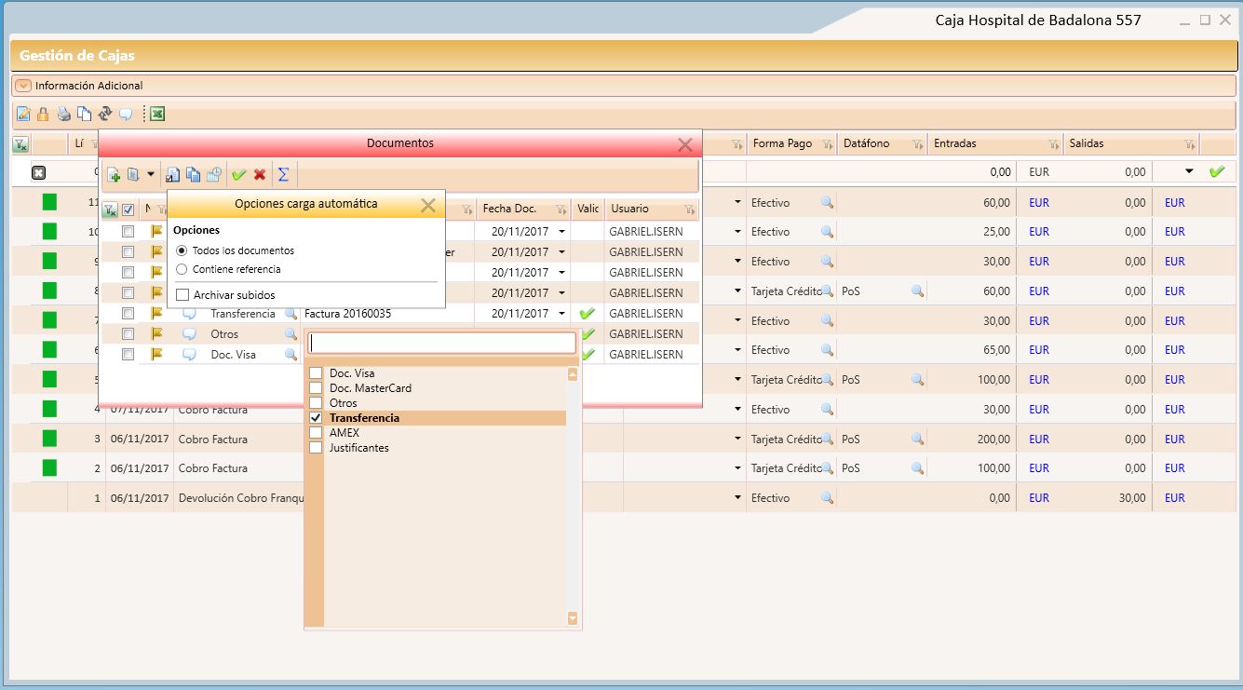The width and height of the screenshot is (1243, 690).
Task: Click the Forma Pago column header
Action: coord(782,144)
